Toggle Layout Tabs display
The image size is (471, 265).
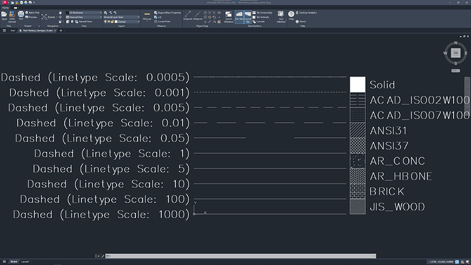pyautogui.click(x=248, y=16)
